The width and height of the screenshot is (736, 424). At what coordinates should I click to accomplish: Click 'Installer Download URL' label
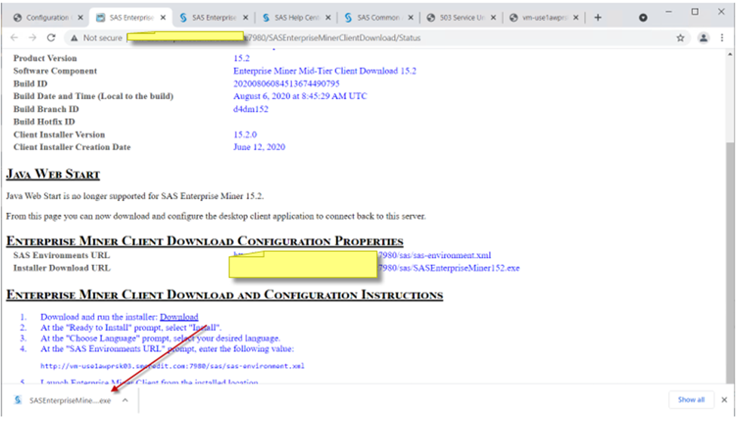[62, 268]
